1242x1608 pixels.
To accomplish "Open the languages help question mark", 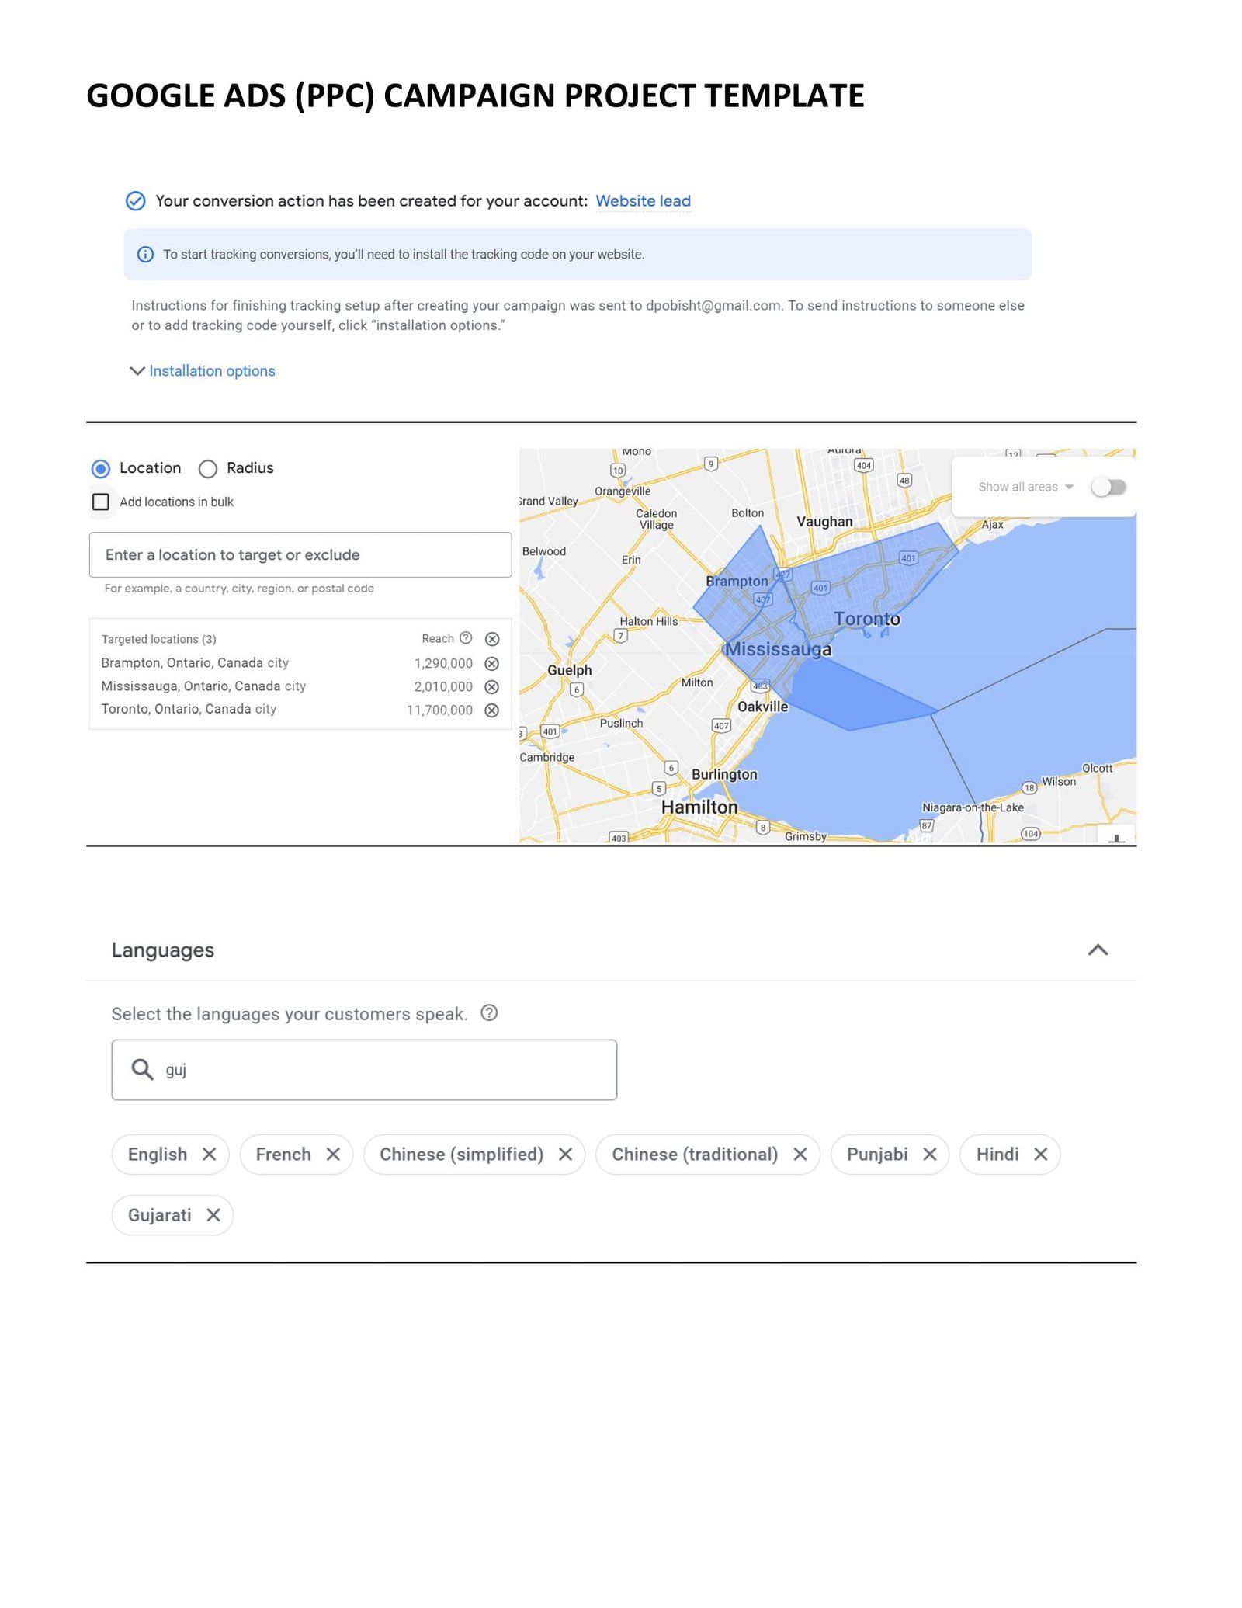I will [489, 1012].
